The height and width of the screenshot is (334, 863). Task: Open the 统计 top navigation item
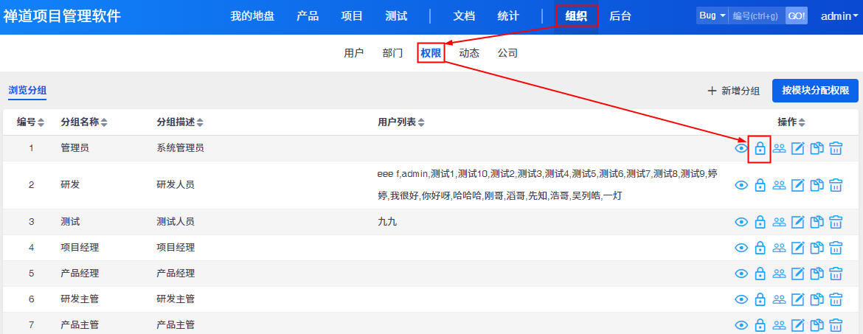click(508, 16)
